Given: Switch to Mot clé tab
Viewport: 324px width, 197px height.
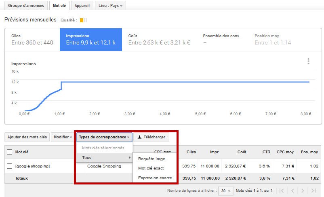Looking at the screenshot, I should (59, 6).
